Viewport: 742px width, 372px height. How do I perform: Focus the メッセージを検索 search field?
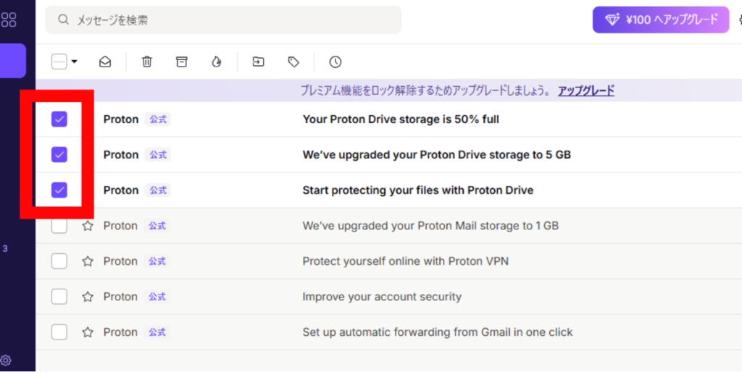[x=223, y=20]
